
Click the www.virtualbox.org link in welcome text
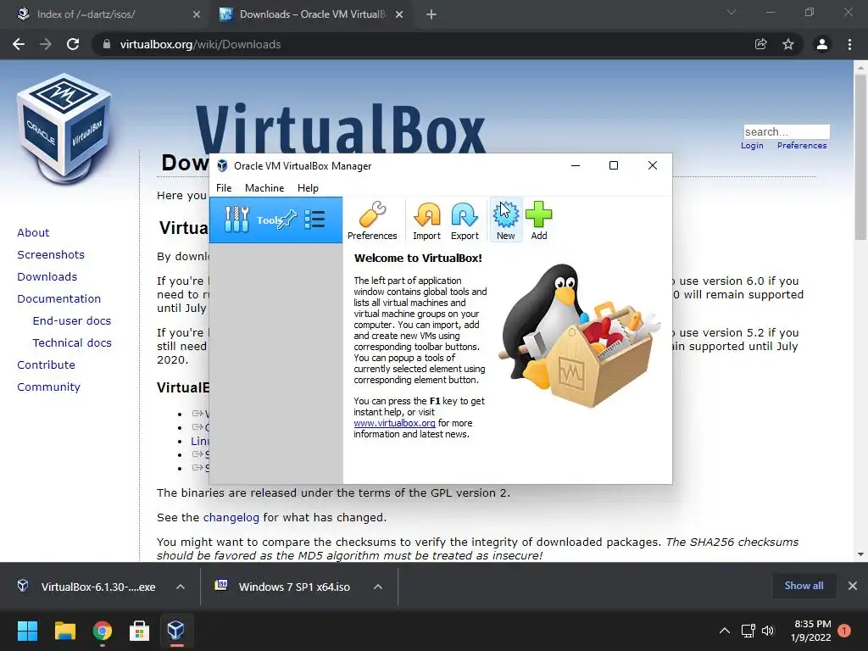395,423
